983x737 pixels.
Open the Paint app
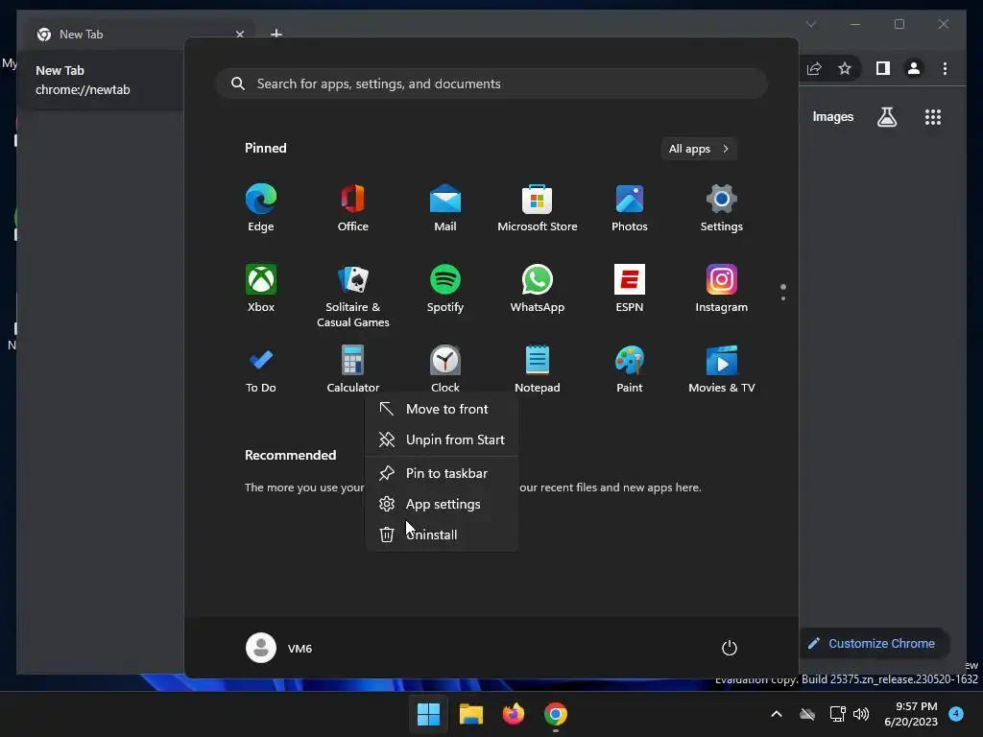pyautogui.click(x=630, y=369)
